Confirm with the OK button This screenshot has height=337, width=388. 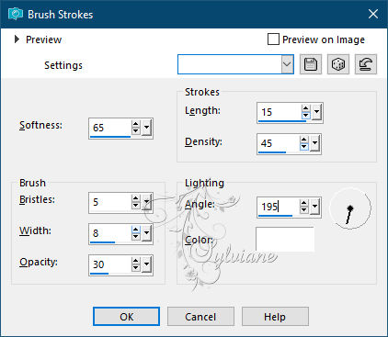[x=126, y=317]
